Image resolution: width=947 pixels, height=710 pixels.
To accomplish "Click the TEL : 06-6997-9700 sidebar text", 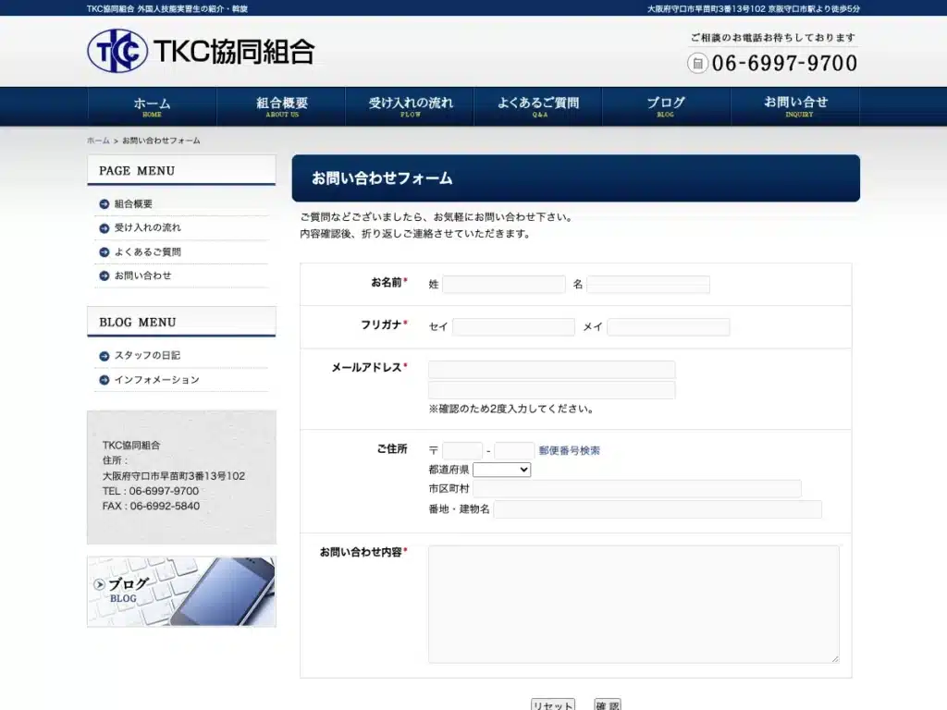I will (x=151, y=491).
